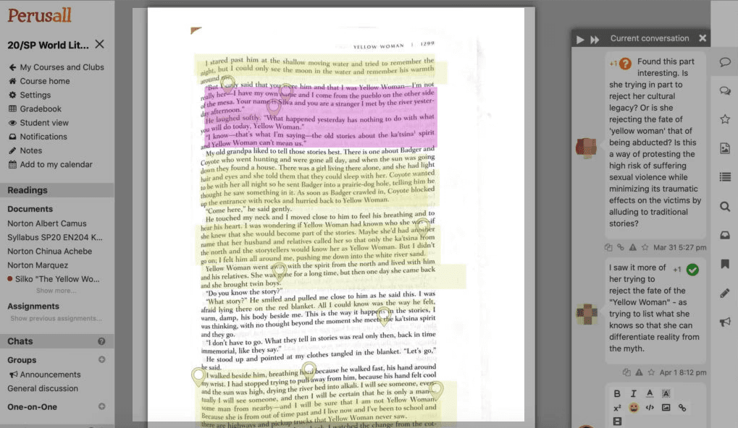The image size is (738, 428).
Task: Click the green checkmark on second comment
Action: point(692,270)
